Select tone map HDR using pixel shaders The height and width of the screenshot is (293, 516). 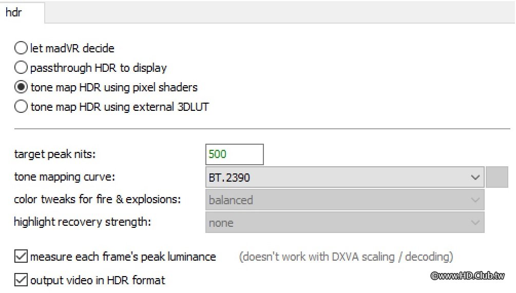(x=21, y=87)
